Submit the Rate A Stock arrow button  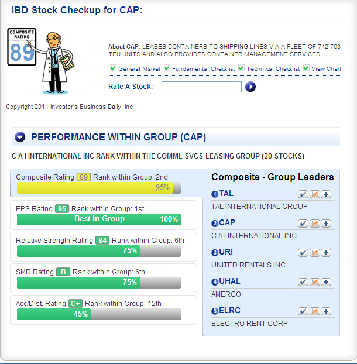[x=250, y=87]
